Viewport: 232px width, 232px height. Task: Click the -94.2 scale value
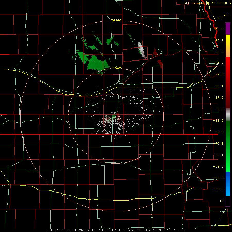(x=219, y=178)
